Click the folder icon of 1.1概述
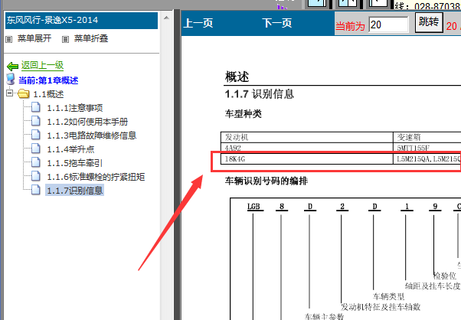 [x=24, y=93]
